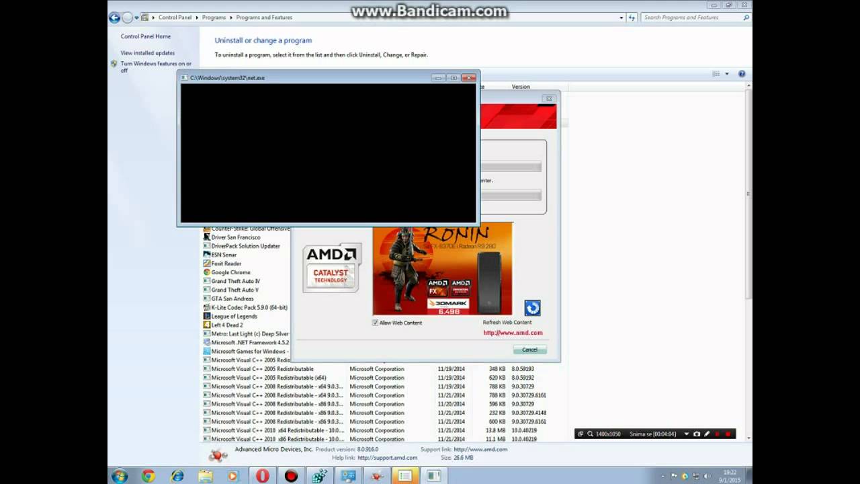Click the AMD Catalyst Technology logo

point(332,268)
